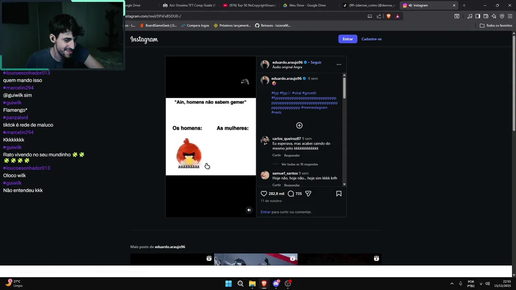The height and width of the screenshot is (290, 516).
Task: Click the #memestagram hashtag
Action: [x=314, y=108]
